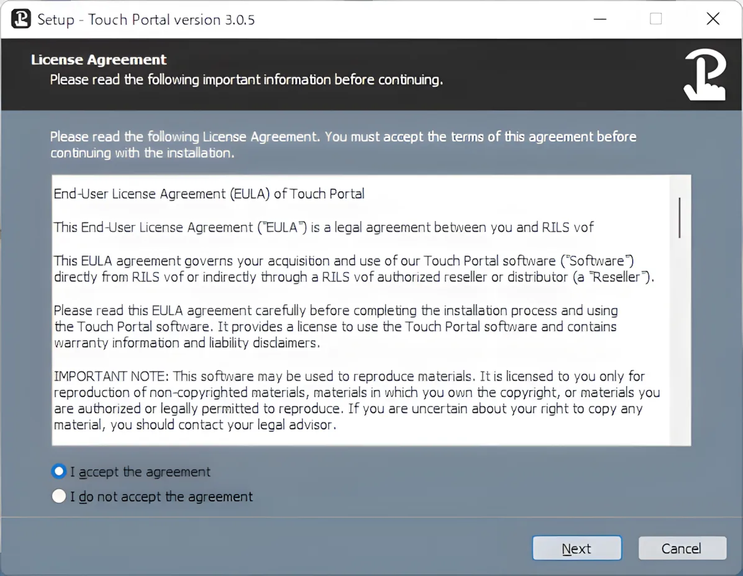Viewport: 743px width, 576px height.
Task: Minimize the Setup window
Action: pos(599,19)
